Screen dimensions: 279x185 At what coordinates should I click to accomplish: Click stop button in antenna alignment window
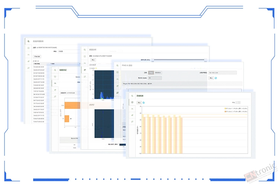pyautogui.click(x=139, y=103)
